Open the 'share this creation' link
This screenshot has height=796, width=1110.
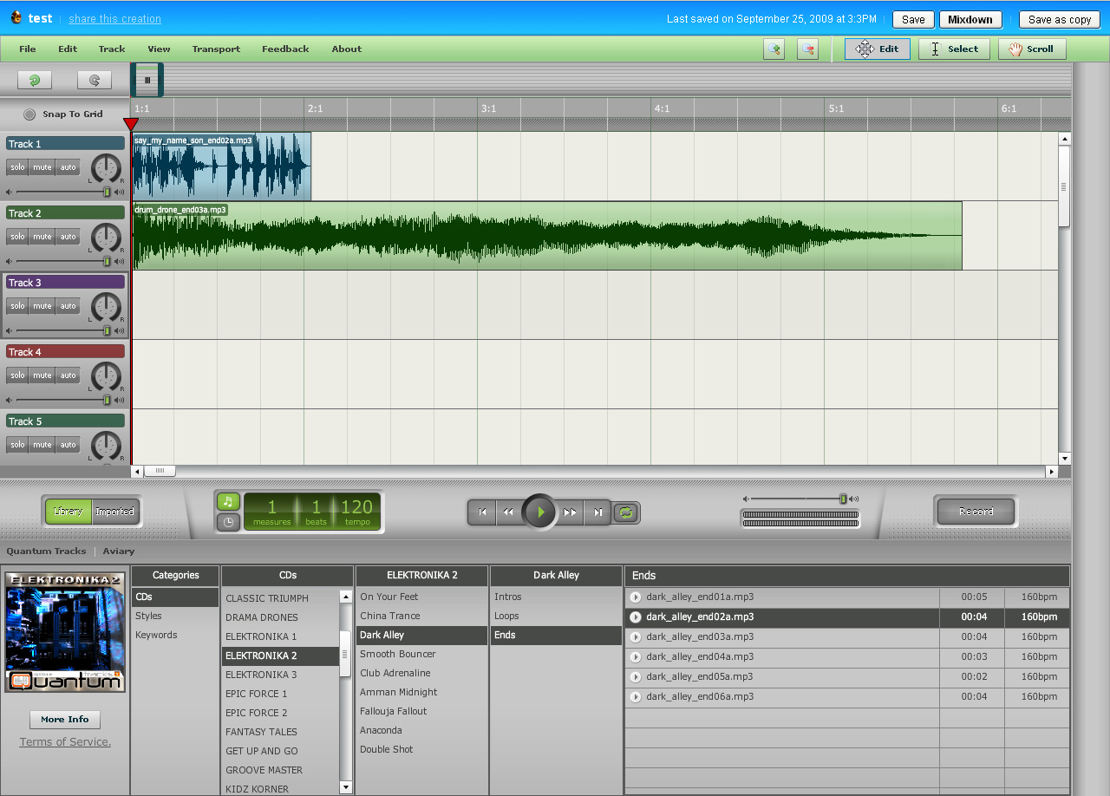(114, 19)
